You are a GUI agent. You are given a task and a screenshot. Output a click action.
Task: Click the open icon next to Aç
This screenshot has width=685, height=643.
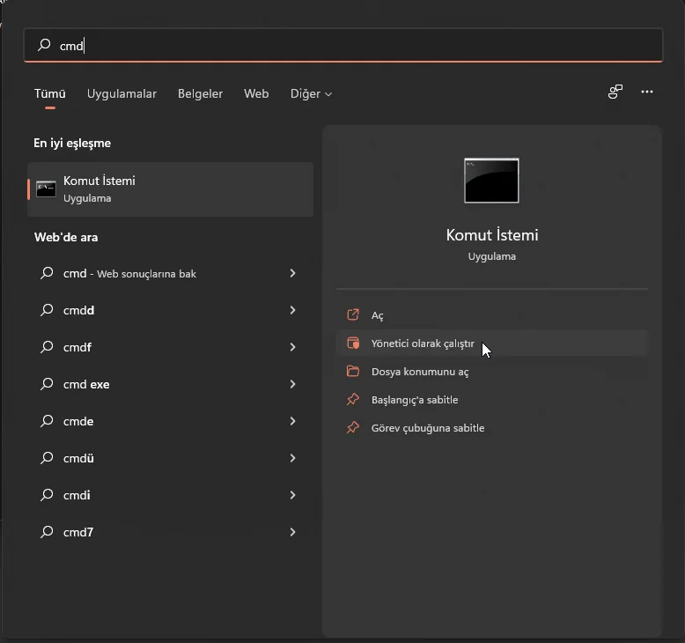[x=353, y=315]
